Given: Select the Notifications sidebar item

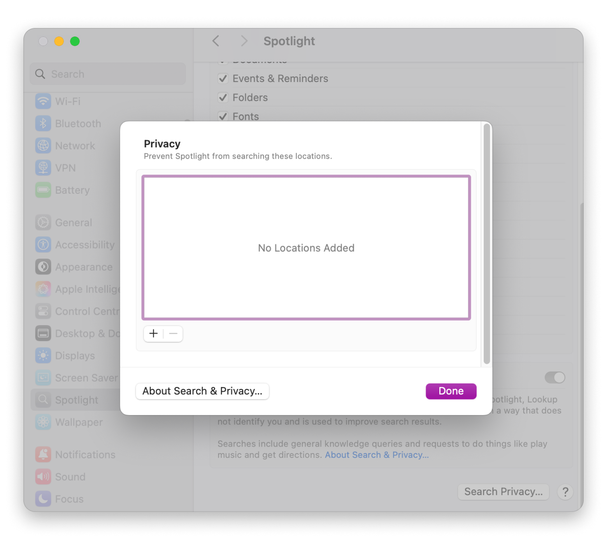Looking at the screenshot, I should [108, 454].
